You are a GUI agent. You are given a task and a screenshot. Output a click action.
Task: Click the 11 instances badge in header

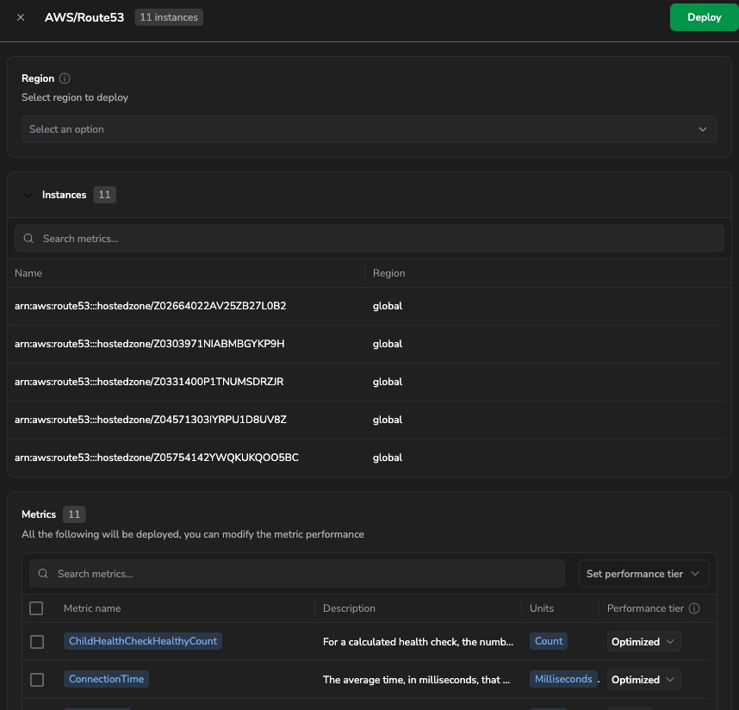169,17
